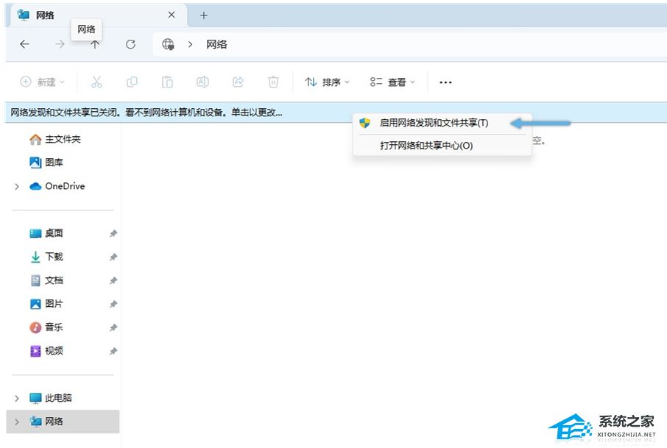Viewport: 667px width, 448px height.
Task: Go up one folder level
Action: (x=95, y=45)
